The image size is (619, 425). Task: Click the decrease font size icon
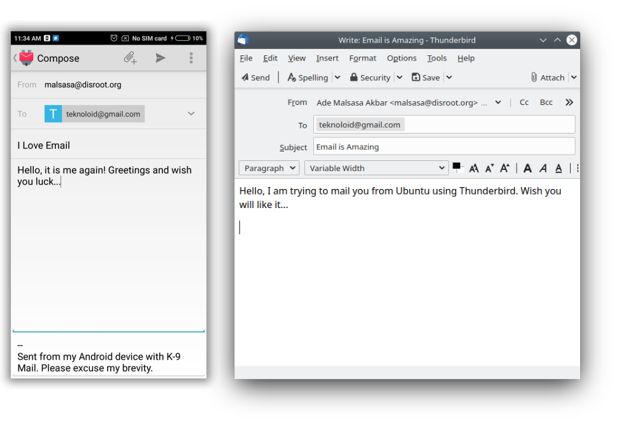click(490, 169)
